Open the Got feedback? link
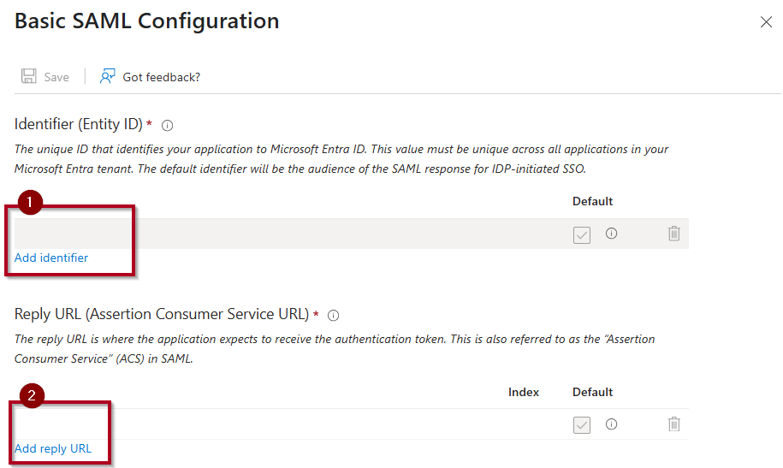Viewport: 783px width, 468px height. tap(161, 77)
